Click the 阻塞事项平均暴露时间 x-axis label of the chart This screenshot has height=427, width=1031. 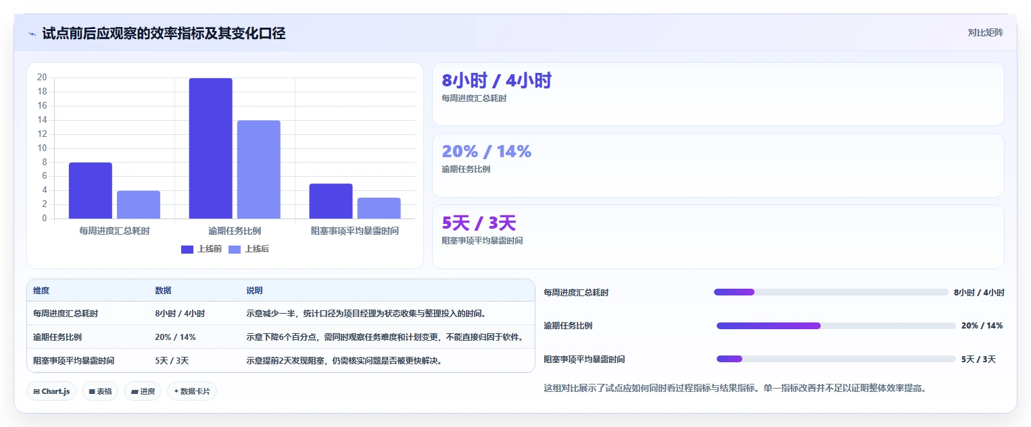point(355,231)
